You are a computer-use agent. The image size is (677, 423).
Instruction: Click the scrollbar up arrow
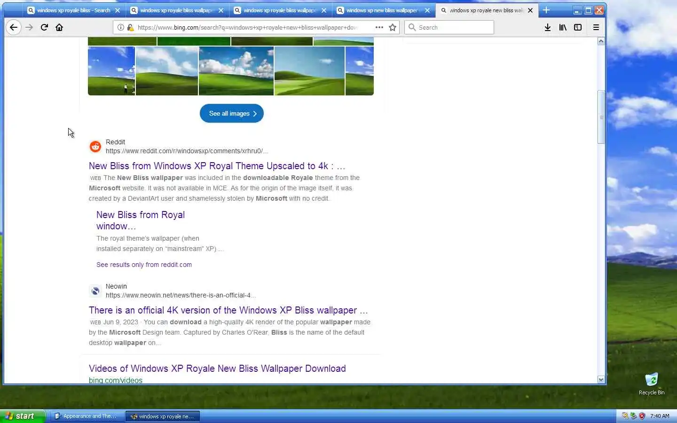coord(601,41)
